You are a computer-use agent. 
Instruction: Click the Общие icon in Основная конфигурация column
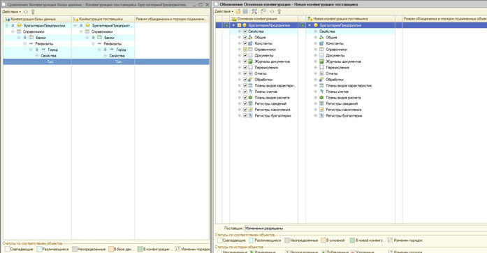coord(250,37)
